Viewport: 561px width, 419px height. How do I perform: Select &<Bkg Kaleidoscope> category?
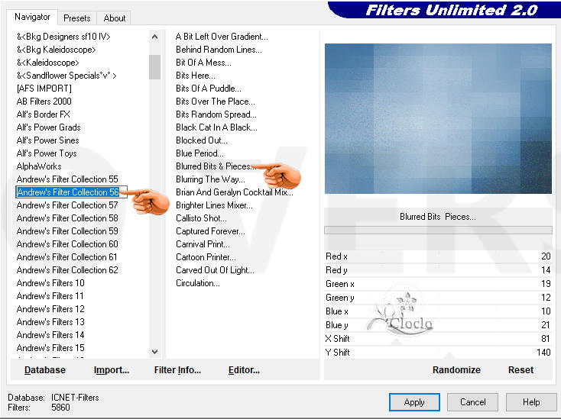(x=56, y=50)
